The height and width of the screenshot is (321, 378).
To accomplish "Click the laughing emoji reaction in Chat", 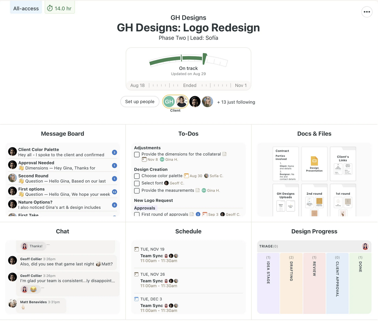I will click(x=33, y=289).
